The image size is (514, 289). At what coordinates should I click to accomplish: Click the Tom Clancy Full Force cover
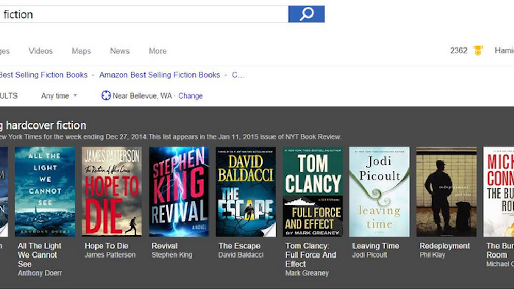(x=313, y=191)
